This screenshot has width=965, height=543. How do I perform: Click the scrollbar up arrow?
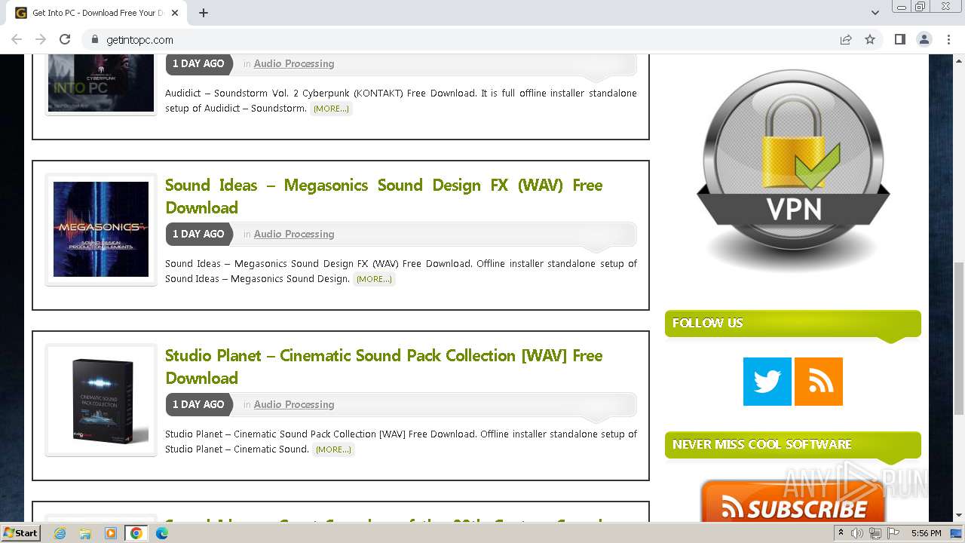click(x=959, y=60)
